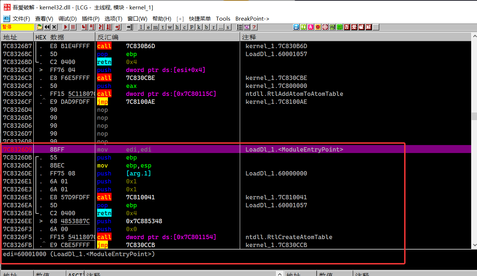Screen dimensions: 477x276
Task: Open Executable modules 'e' window
Action: (x=148, y=27)
